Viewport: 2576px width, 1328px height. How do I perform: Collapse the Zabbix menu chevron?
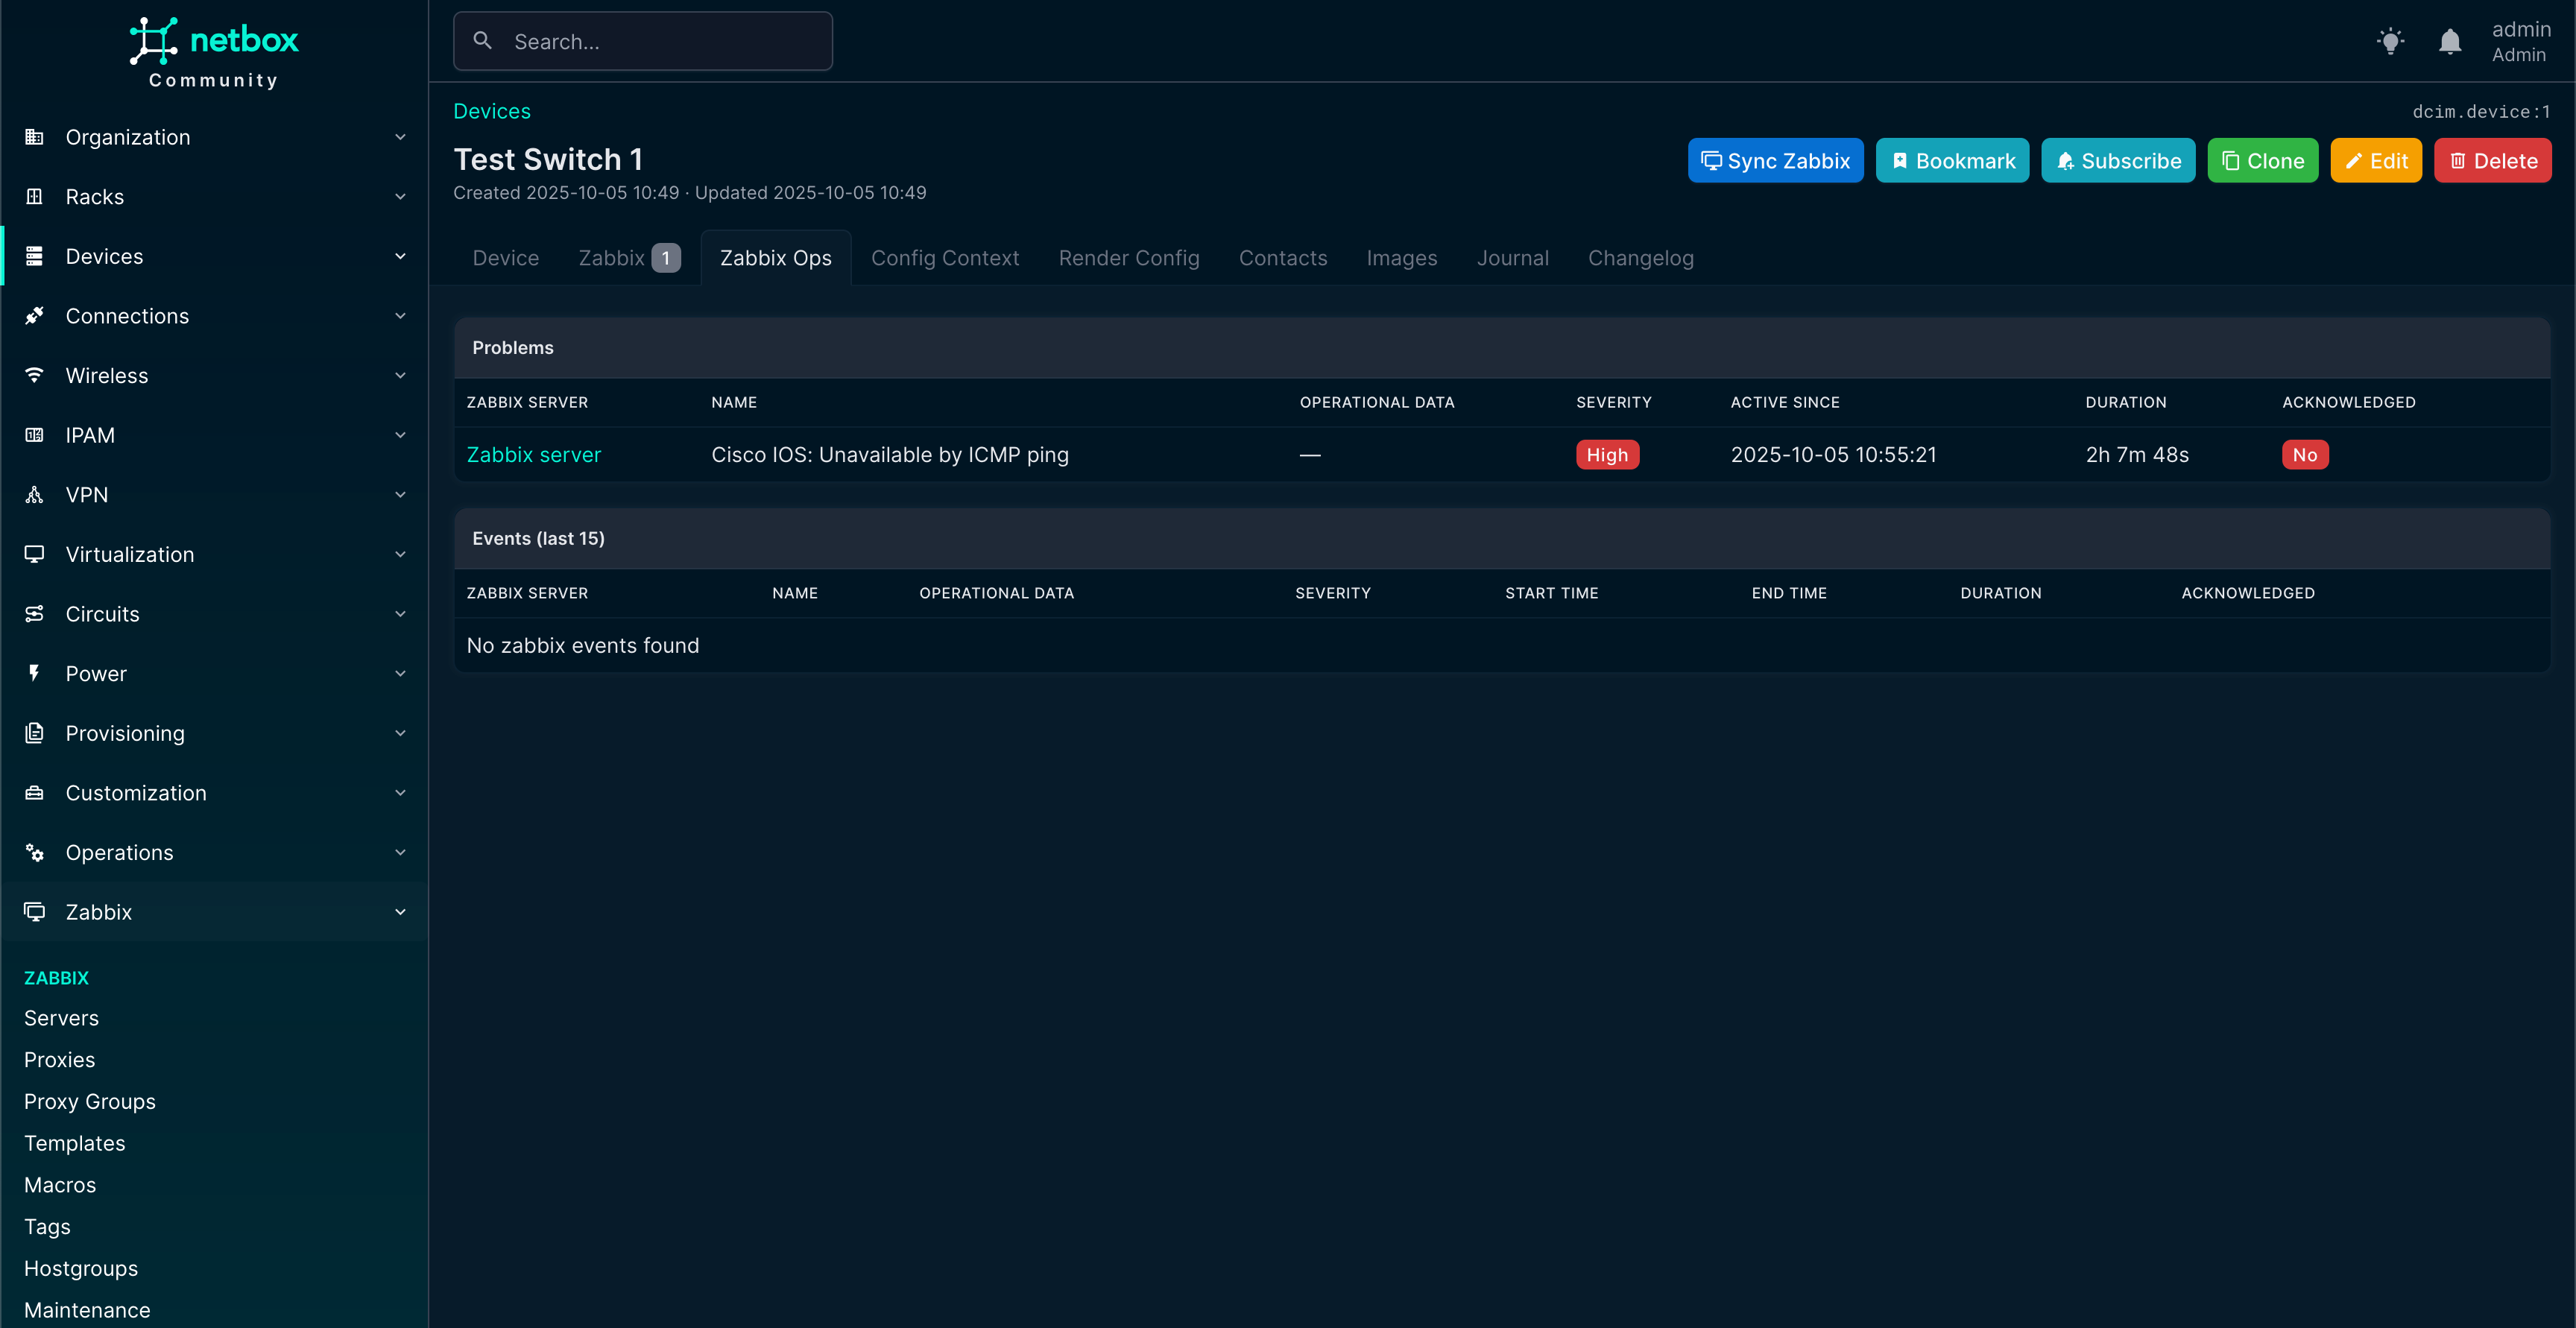400,912
